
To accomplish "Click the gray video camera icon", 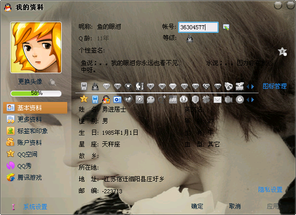I will [228, 99].
